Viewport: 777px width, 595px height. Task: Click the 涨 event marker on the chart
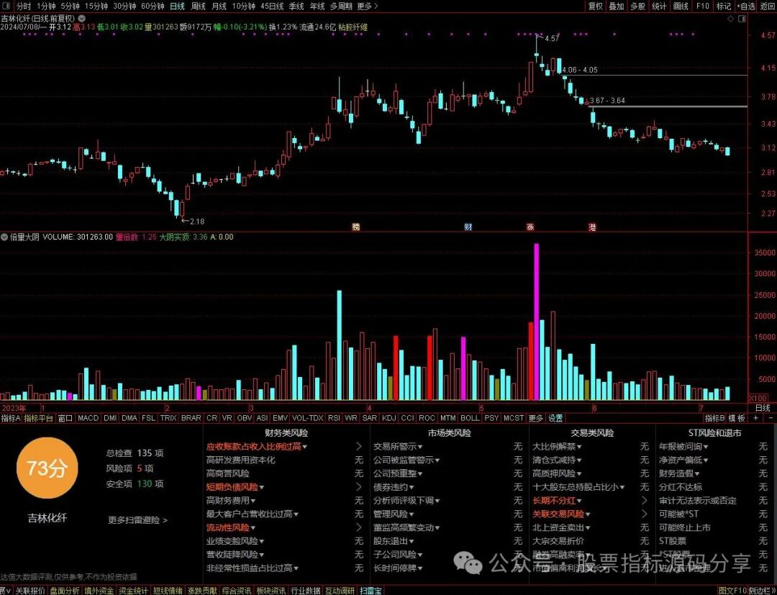pyautogui.click(x=531, y=227)
